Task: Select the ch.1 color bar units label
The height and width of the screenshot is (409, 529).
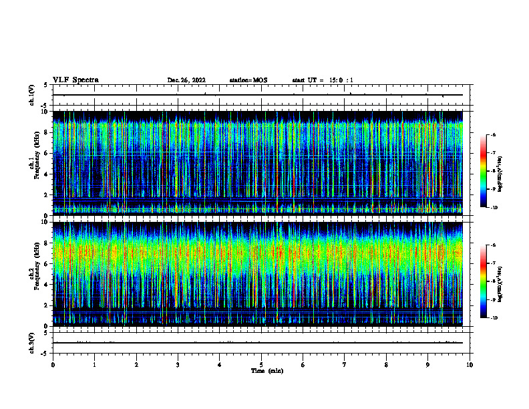Action: click(x=500, y=174)
